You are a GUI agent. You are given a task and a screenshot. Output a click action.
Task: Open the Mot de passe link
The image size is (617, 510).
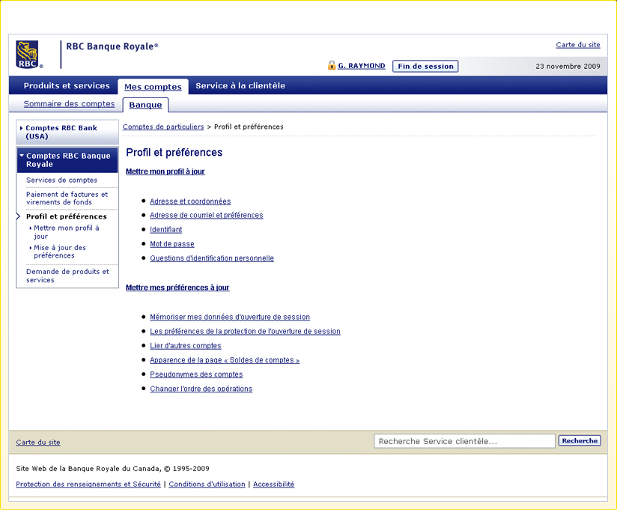click(x=172, y=244)
